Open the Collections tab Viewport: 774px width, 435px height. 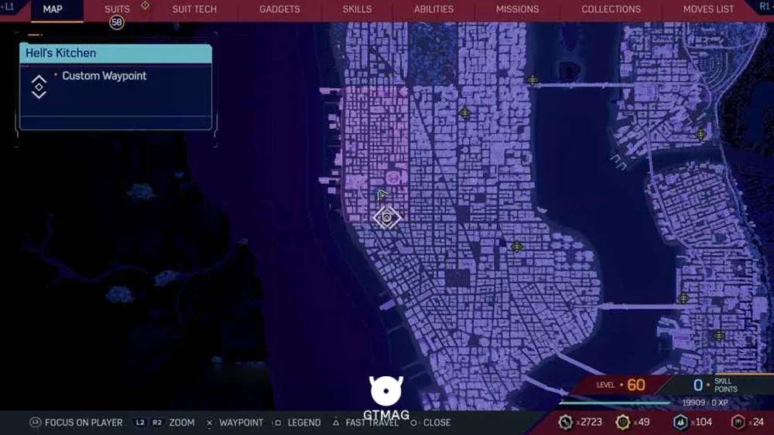[611, 9]
